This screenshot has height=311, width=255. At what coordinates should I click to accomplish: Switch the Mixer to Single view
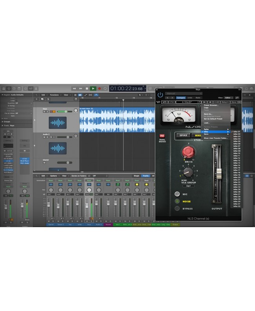pos(137,176)
